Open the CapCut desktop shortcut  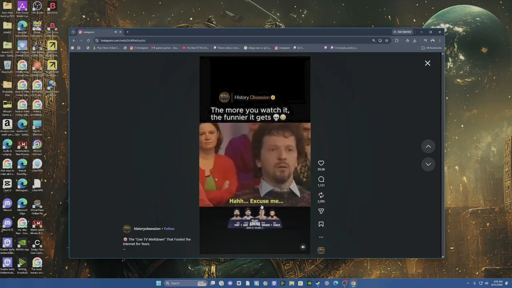coord(7,185)
